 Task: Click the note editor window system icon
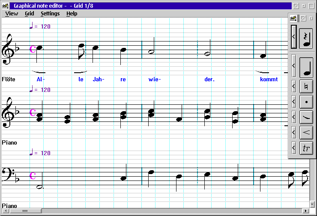(5, 6)
